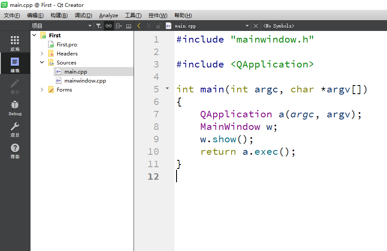The height and width of the screenshot is (251, 387).
Task: Open the project view type dropdown
Action: coord(90,26)
